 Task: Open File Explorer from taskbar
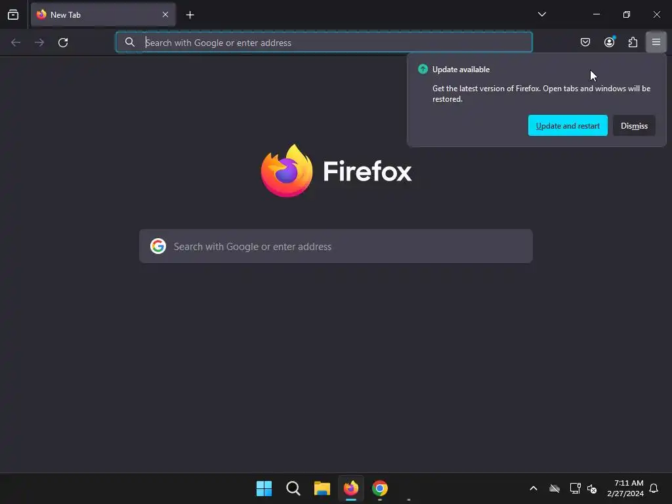coord(322,488)
